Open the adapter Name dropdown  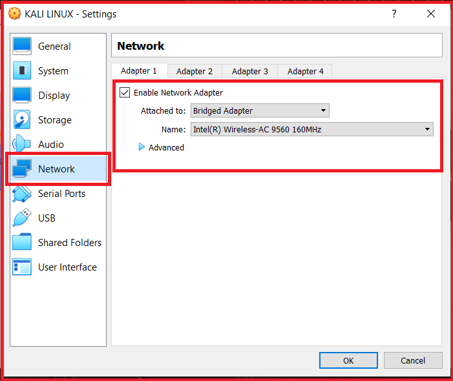click(x=311, y=129)
